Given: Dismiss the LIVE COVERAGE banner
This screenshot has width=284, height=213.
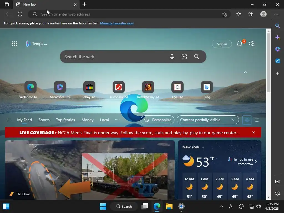Looking at the screenshot, I should [253, 132].
